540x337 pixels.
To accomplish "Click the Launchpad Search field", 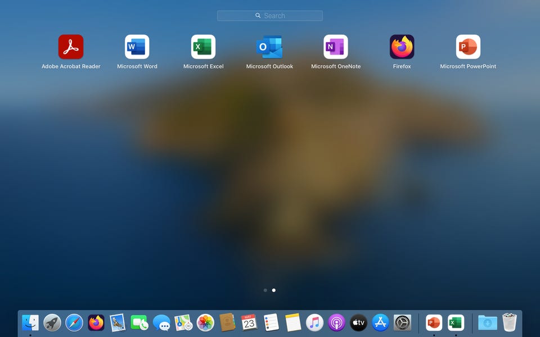I will point(270,16).
